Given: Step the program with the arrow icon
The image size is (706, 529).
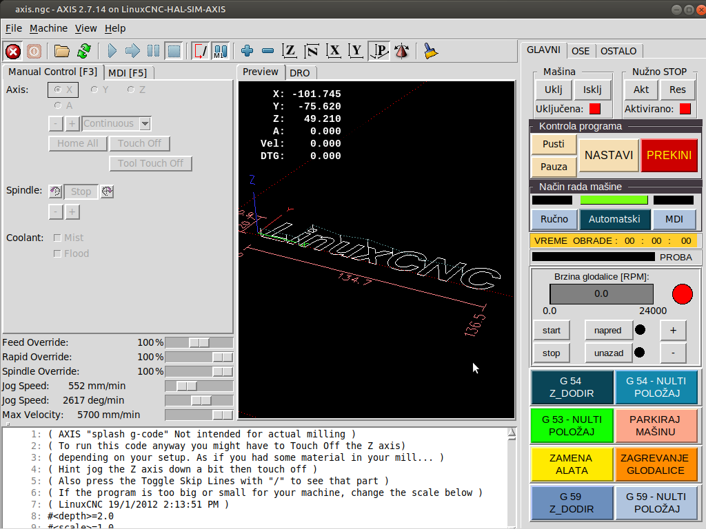Looking at the screenshot, I should [x=132, y=51].
